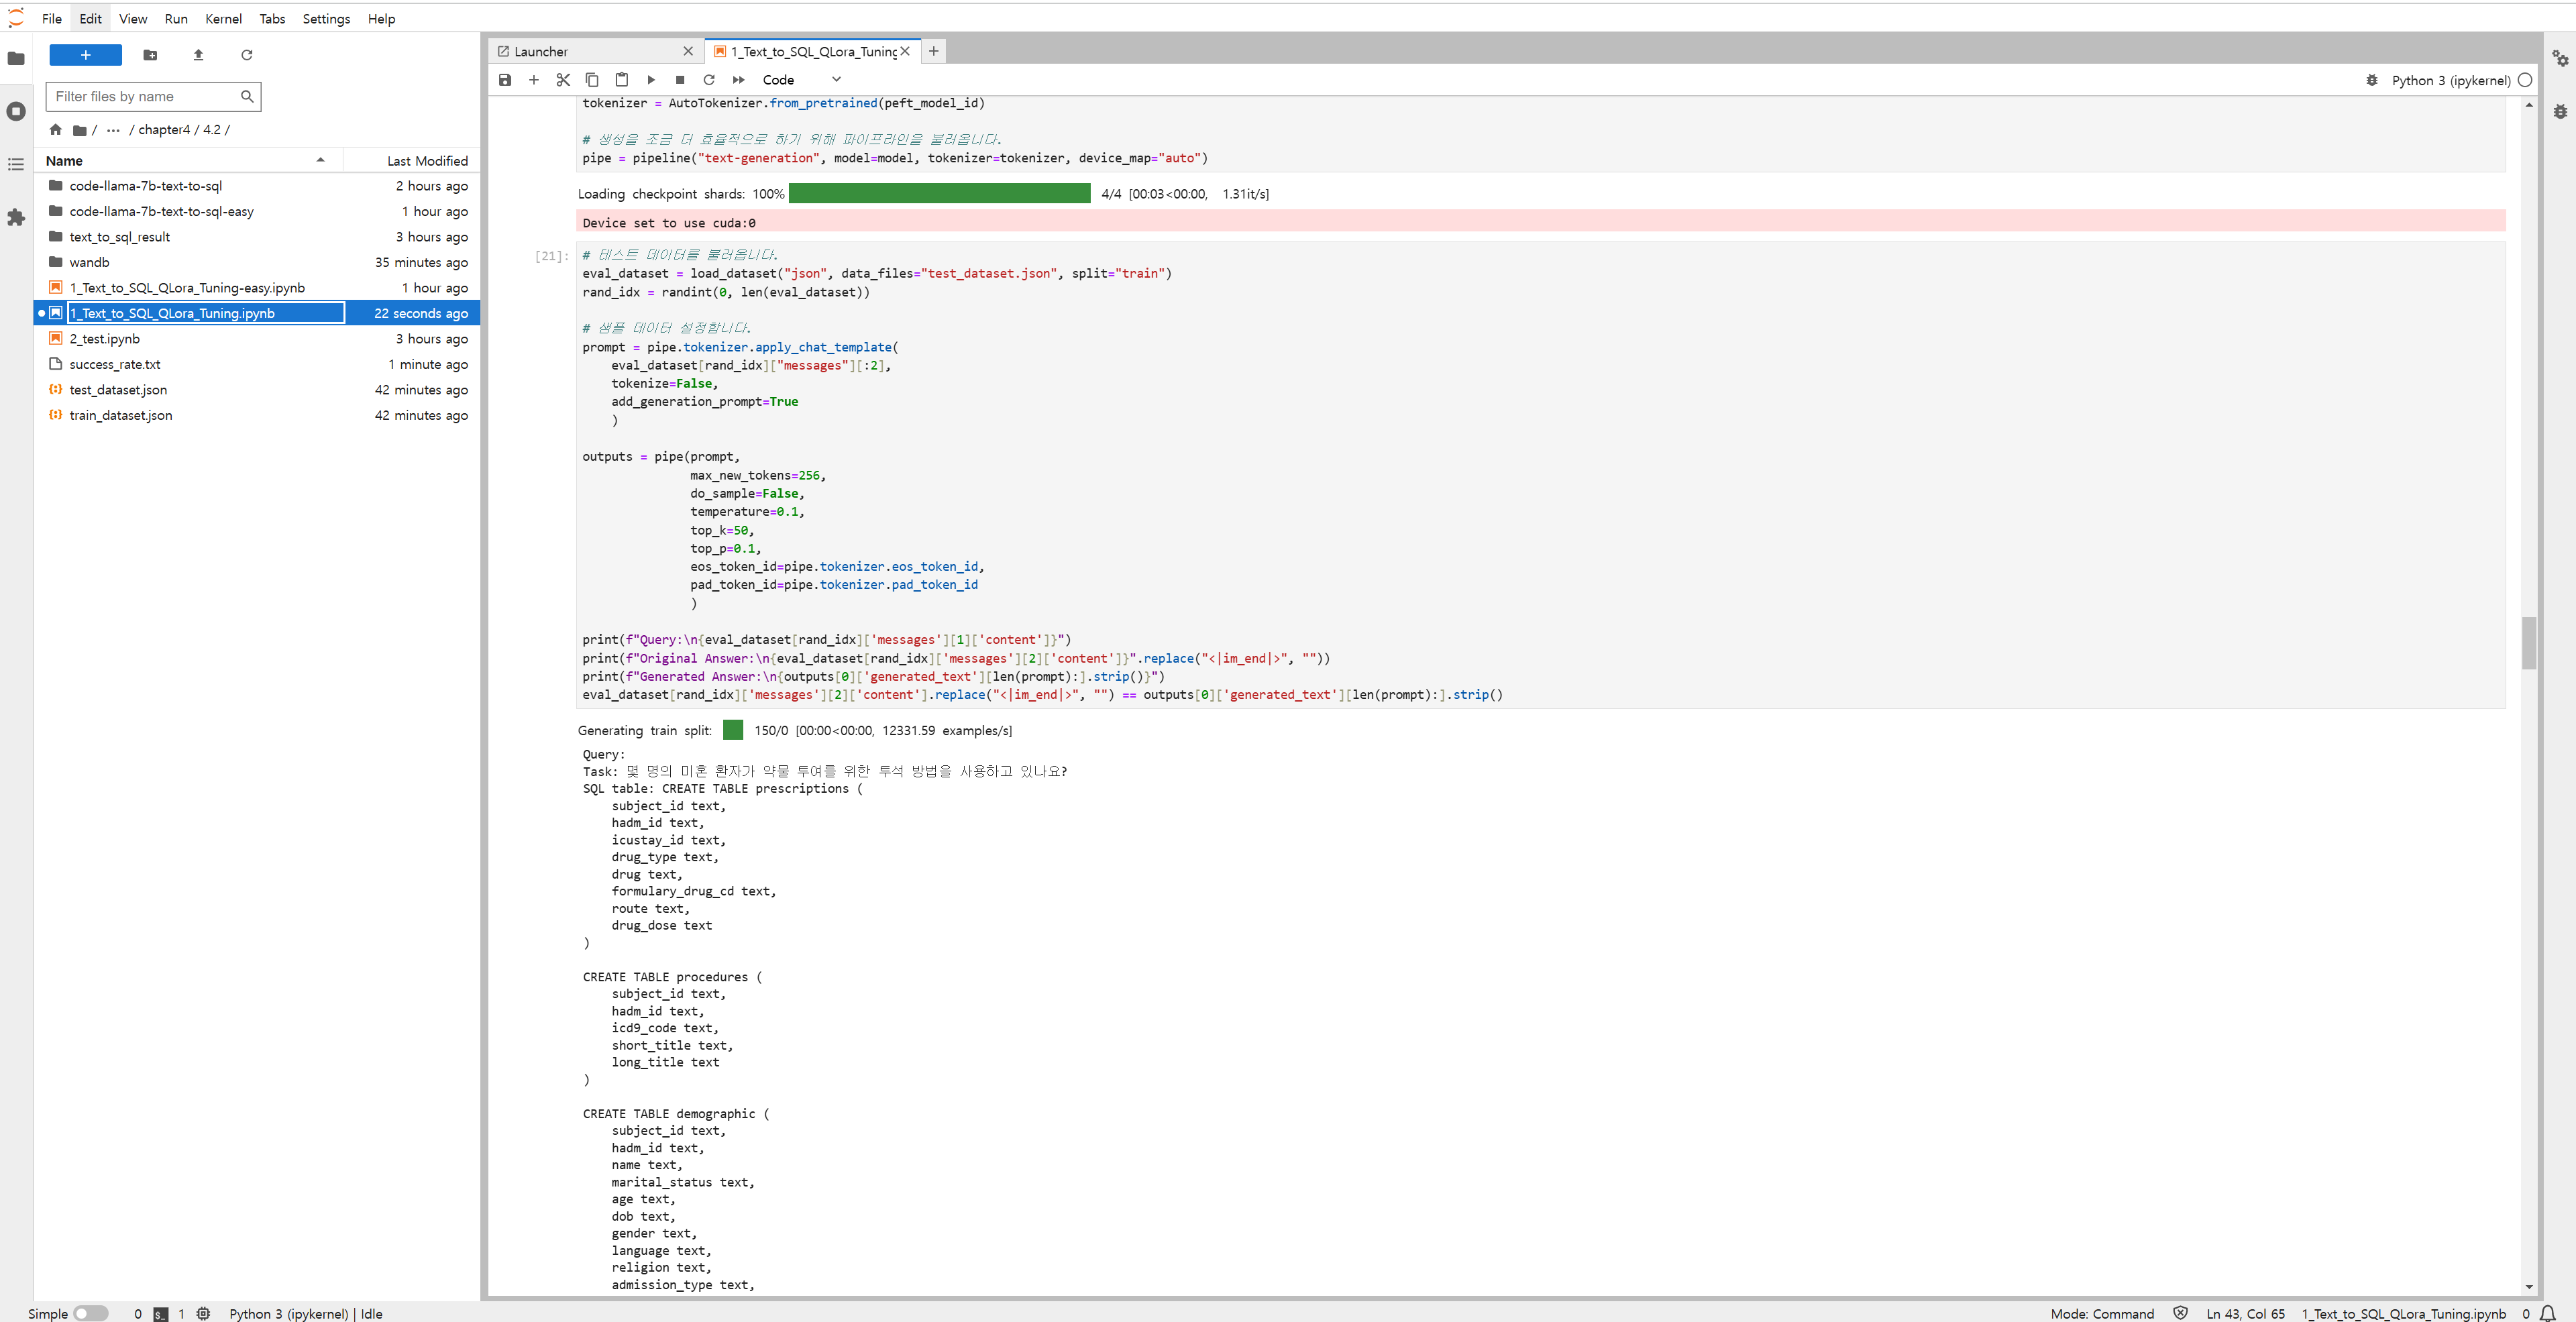This screenshot has width=2576, height=1322.
Task: Sort files by the Name column header
Action: (x=64, y=161)
